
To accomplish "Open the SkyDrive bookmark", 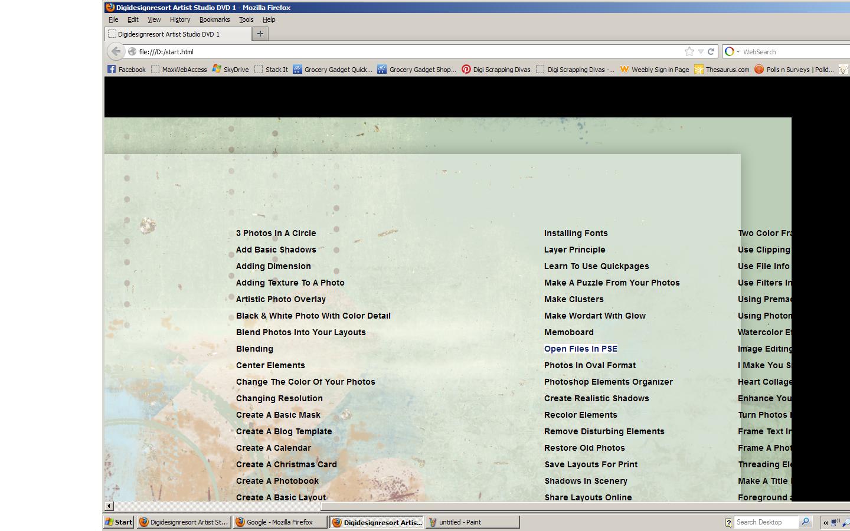I will (x=230, y=69).
